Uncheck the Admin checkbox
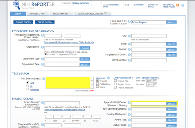Image resolution: width=195 pixels, height=128 pixels. point(108,105)
